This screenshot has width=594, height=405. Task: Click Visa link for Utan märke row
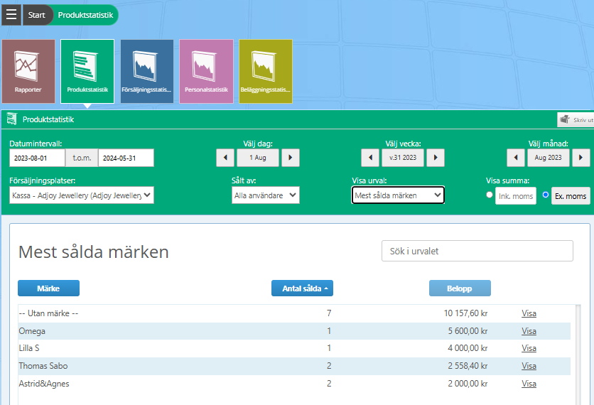529,313
